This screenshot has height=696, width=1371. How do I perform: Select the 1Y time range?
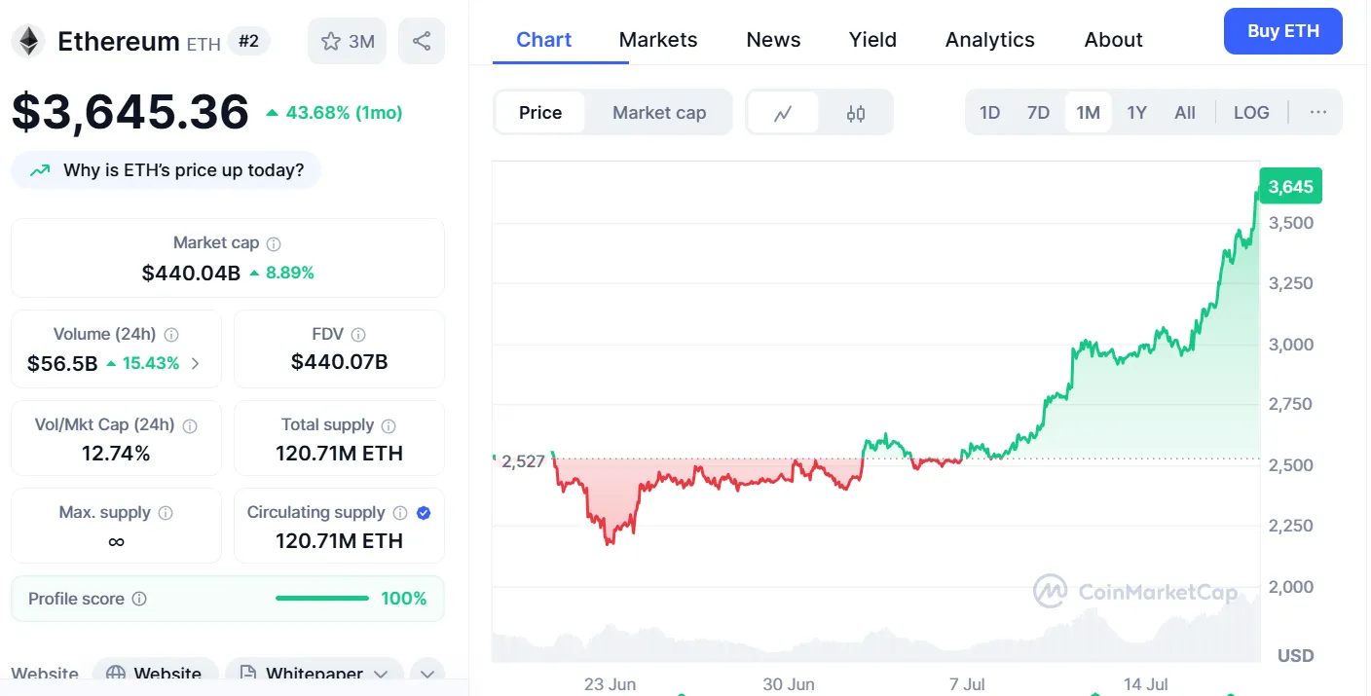point(1136,112)
